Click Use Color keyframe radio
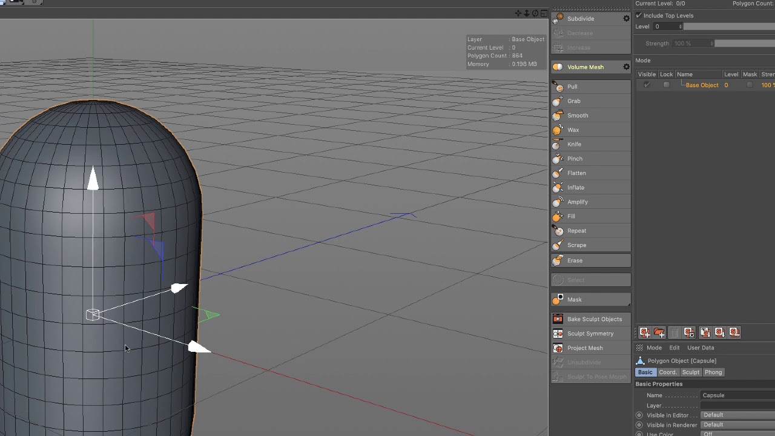This screenshot has height=436, width=775. (639, 434)
